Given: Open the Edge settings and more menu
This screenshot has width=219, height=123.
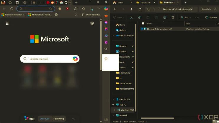Looking at the screenshot, I should [x=99, y=9].
